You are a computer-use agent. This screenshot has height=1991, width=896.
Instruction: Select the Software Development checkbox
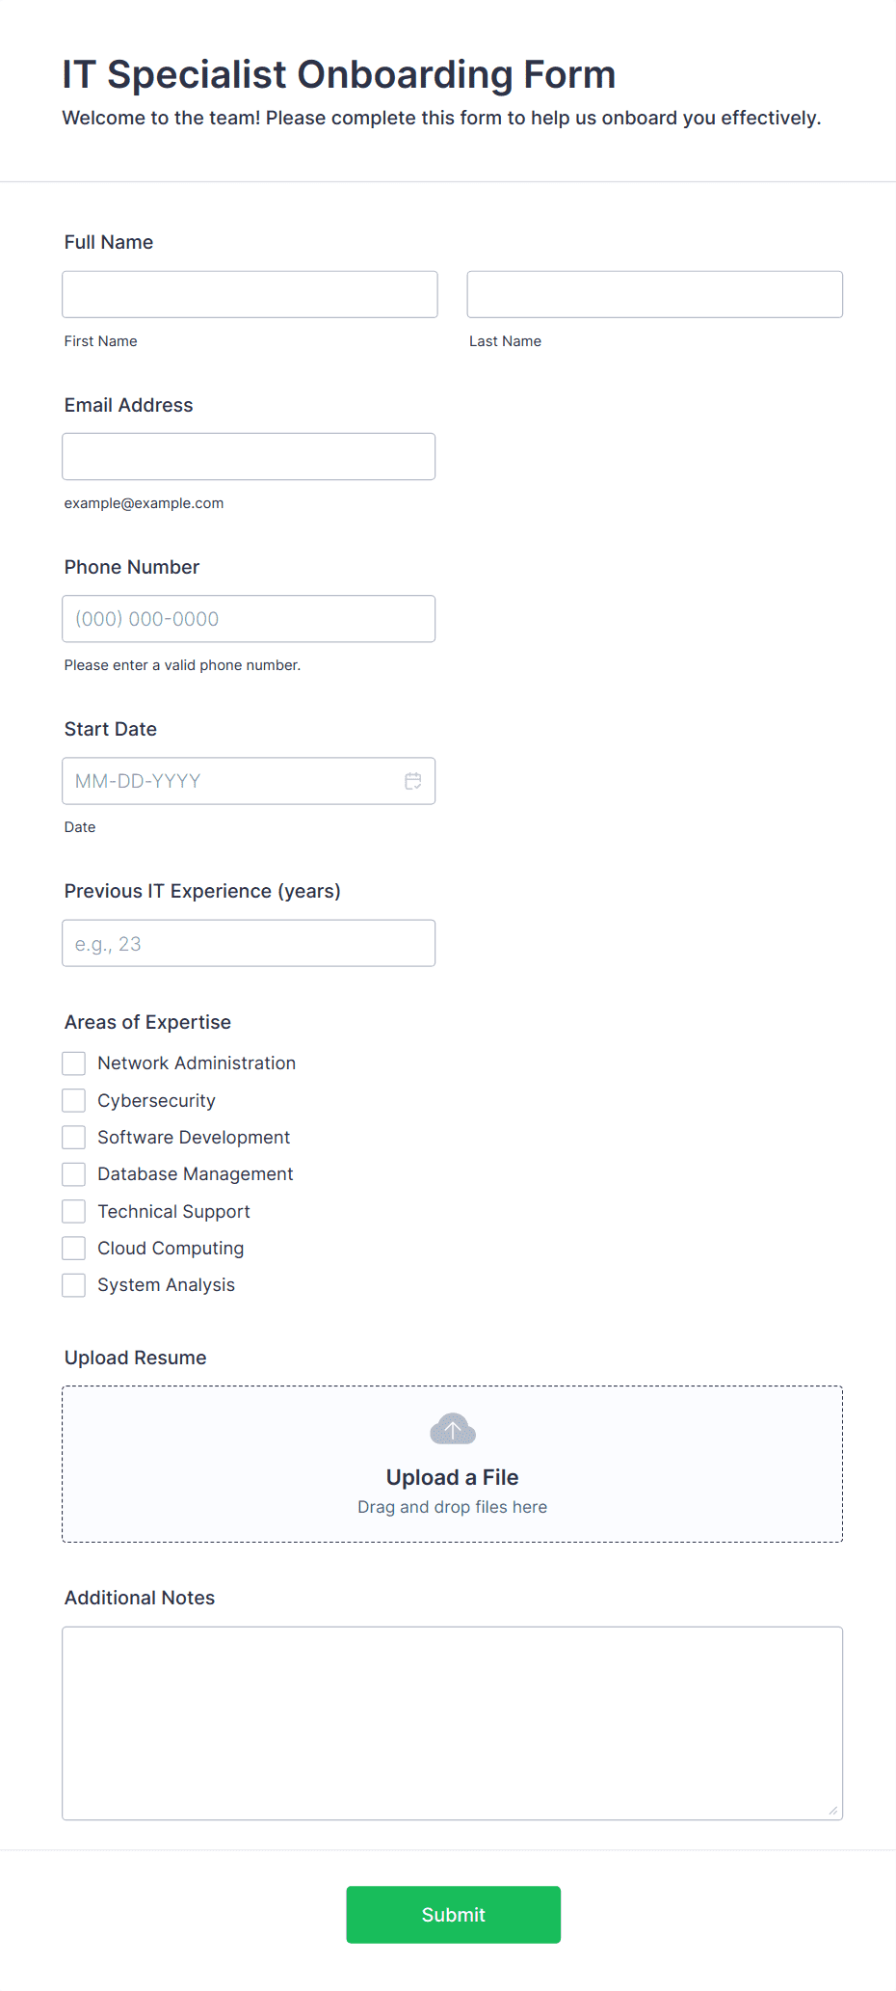(74, 1138)
